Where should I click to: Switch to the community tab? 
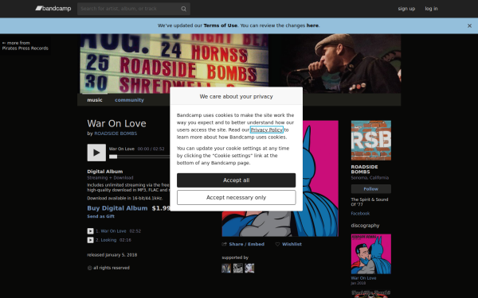tap(129, 100)
